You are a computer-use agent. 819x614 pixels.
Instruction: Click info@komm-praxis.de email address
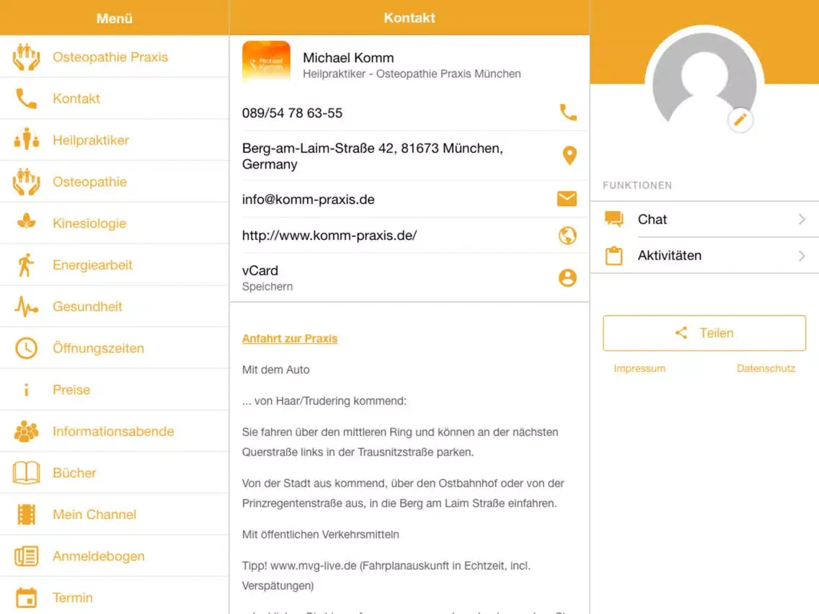tap(308, 200)
